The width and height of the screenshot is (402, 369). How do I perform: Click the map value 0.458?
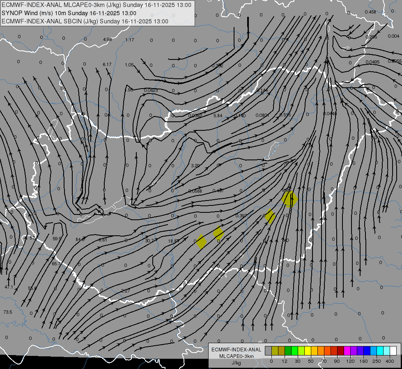(370, 12)
